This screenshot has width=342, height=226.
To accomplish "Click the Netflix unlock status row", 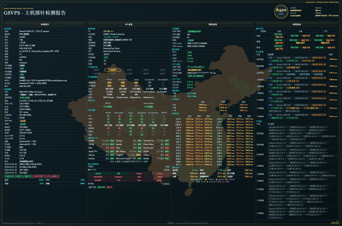I will (101, 141).
